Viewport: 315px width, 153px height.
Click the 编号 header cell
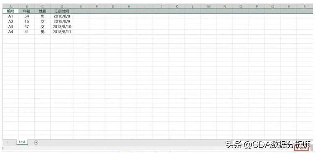pyautogui.click(x=10, y=11)
